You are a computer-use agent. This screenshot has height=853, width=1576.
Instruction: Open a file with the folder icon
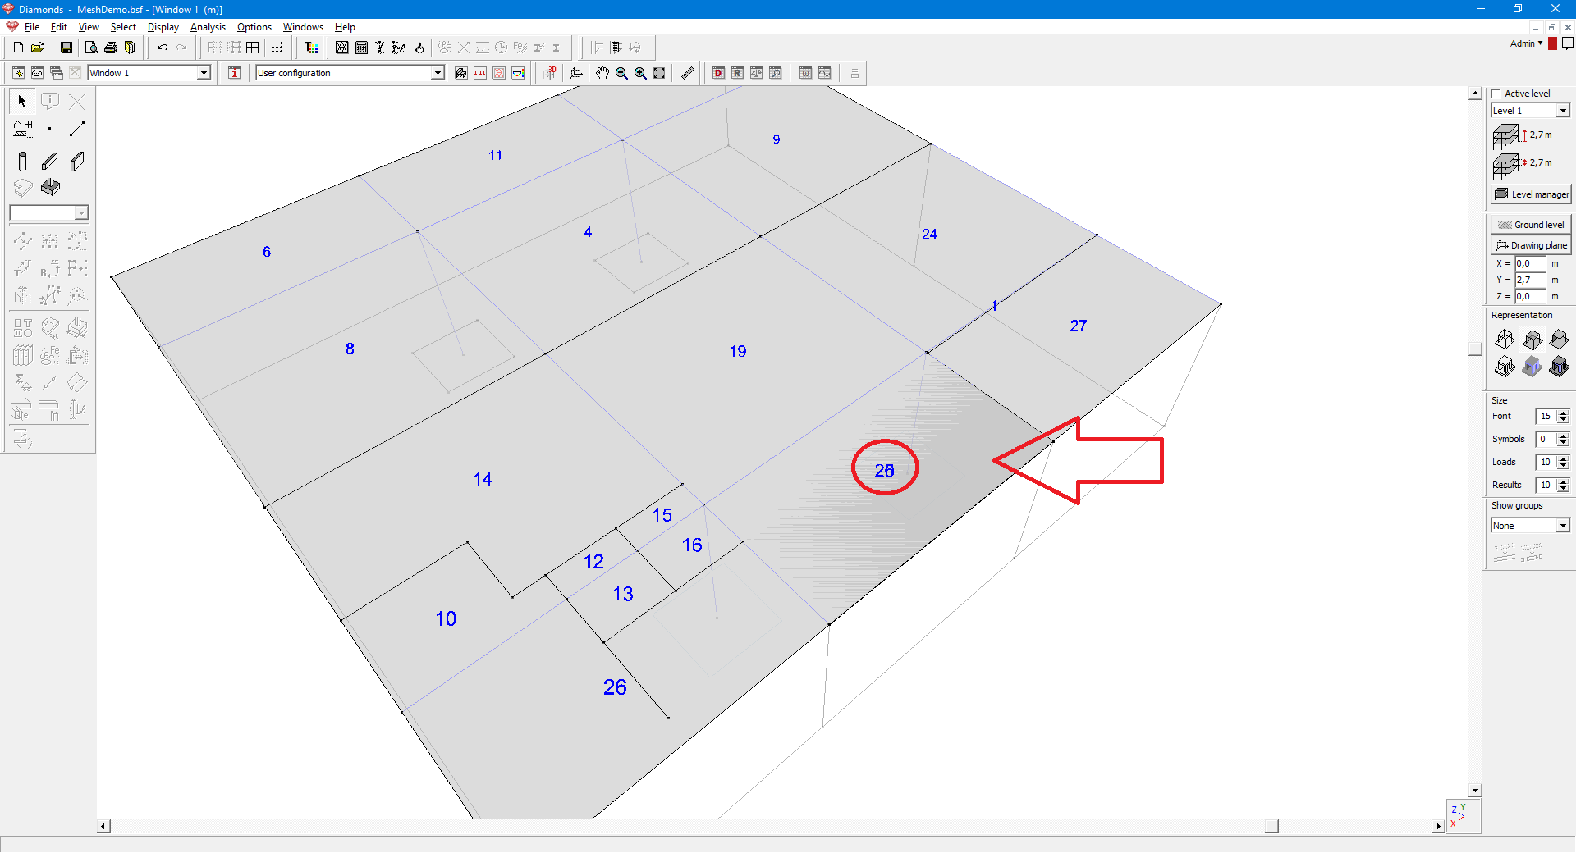pos(38,48)
